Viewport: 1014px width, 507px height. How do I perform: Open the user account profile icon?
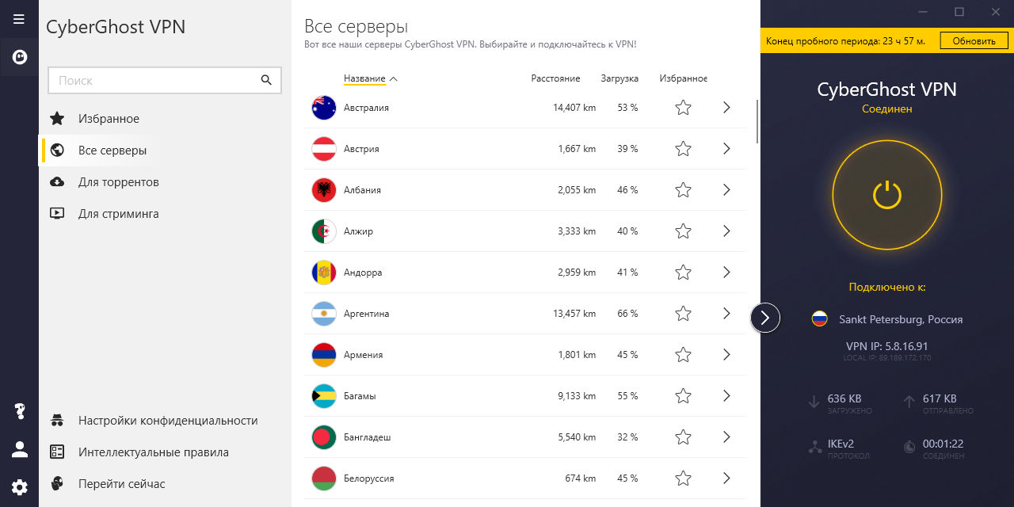[19, 449]
